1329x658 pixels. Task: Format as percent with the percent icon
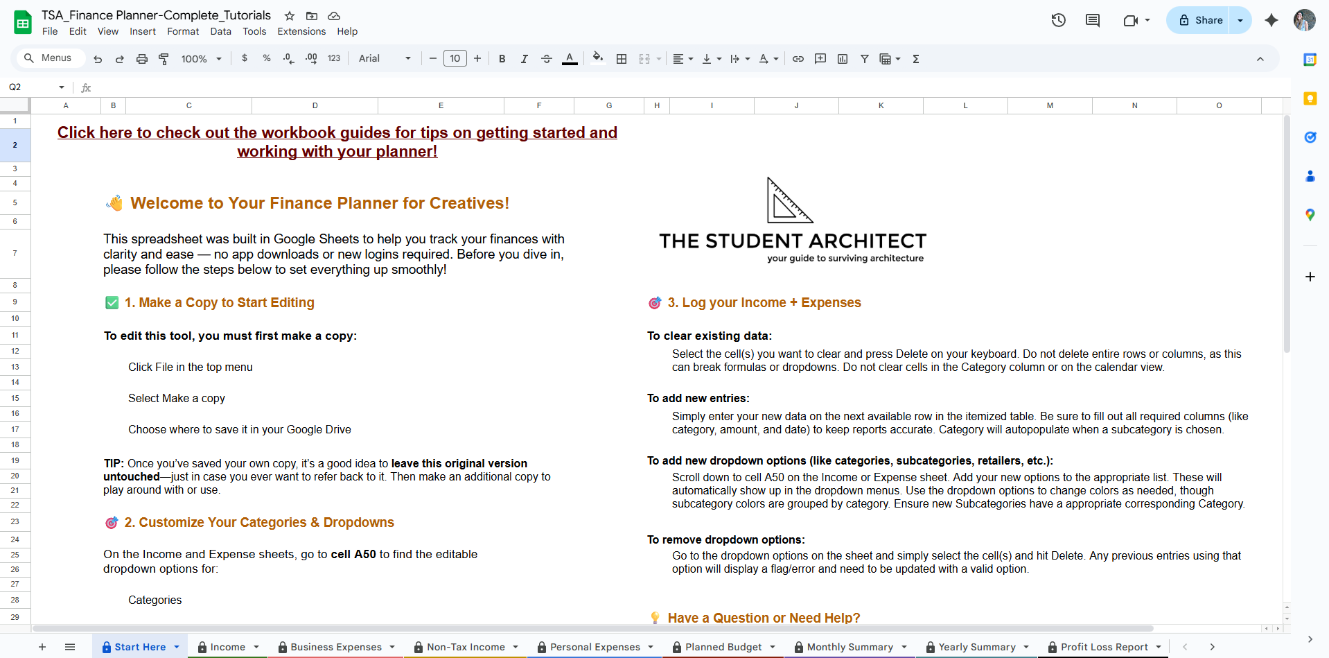click(267, 58)
